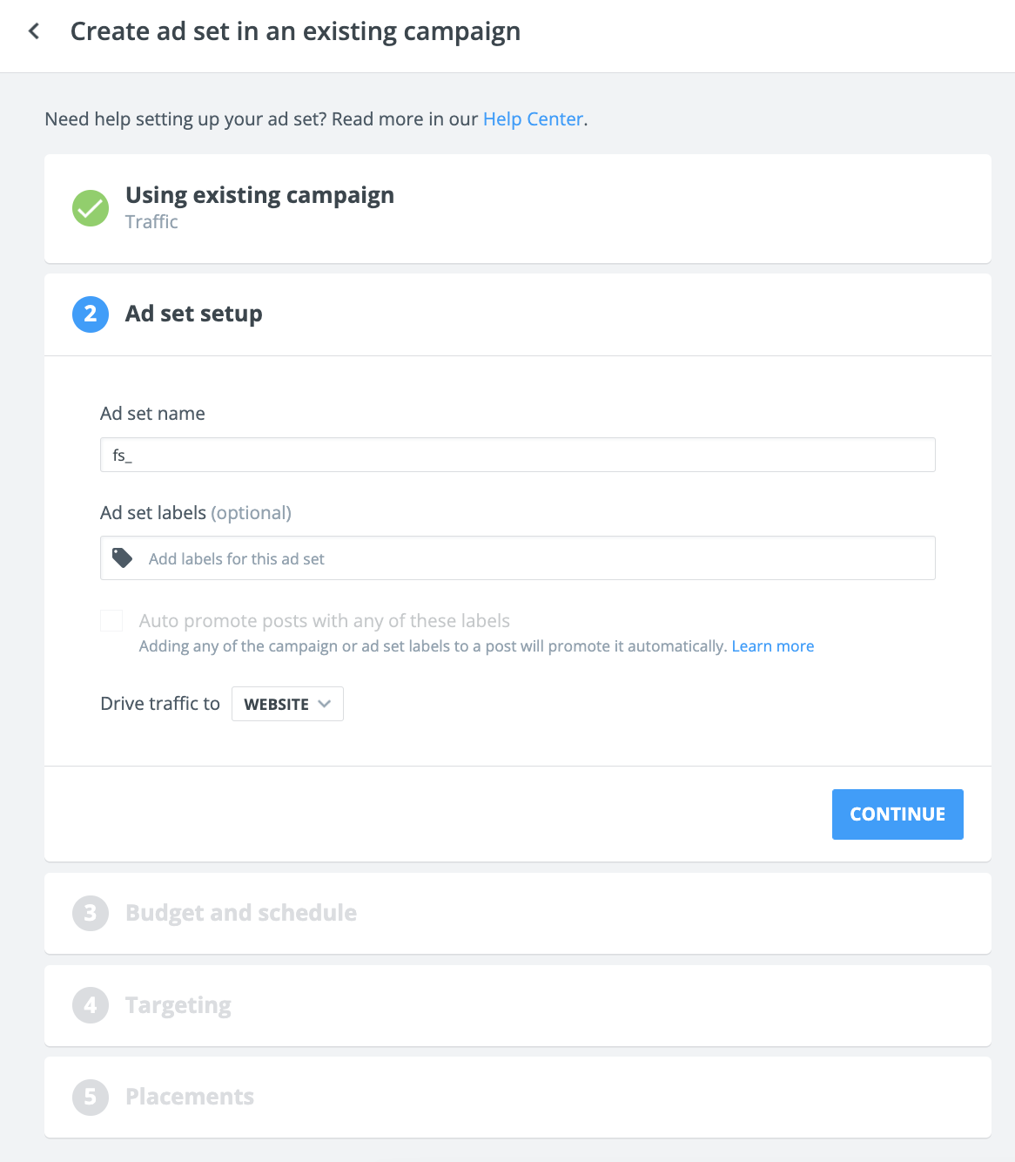Click the step 5 number circle
The height and width of the screenshot is (1162, 1015).
(91, 1098)
